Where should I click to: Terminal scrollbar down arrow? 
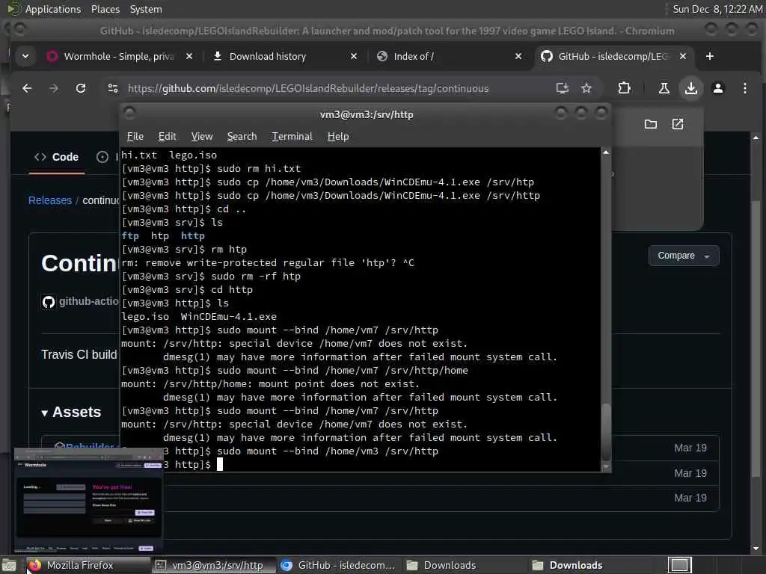point(606,467)
